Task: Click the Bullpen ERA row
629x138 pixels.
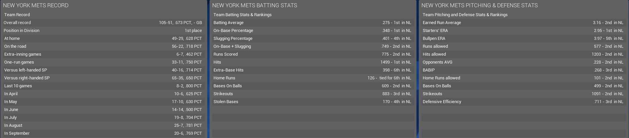Action: pos(522,39)
